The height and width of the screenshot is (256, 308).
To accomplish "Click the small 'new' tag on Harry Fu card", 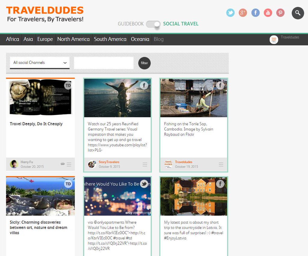I will pyautogui.click(x=63, y=164).
